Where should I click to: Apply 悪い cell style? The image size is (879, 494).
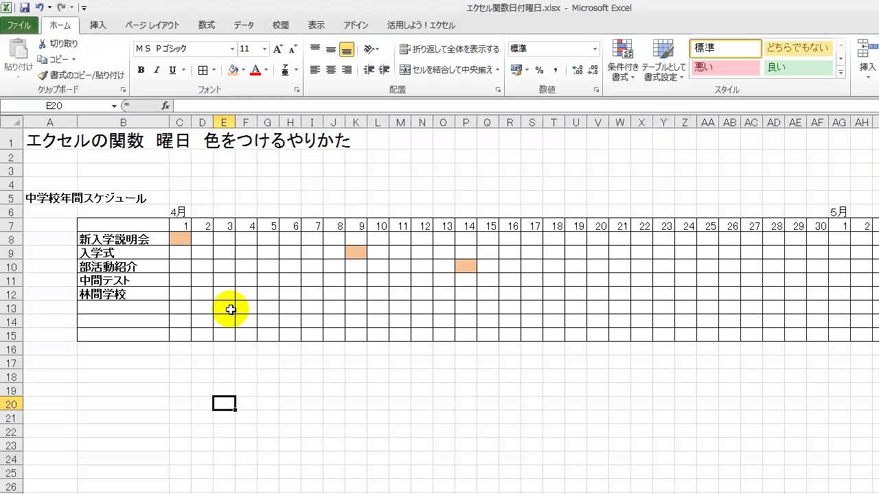(725, 67)
